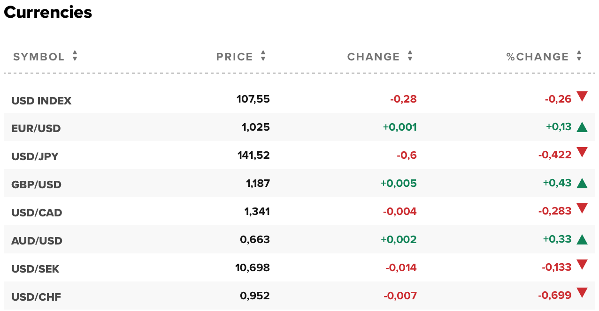
Task: Sort table by Symbol column arrows
Action: [x=75, y=56]
